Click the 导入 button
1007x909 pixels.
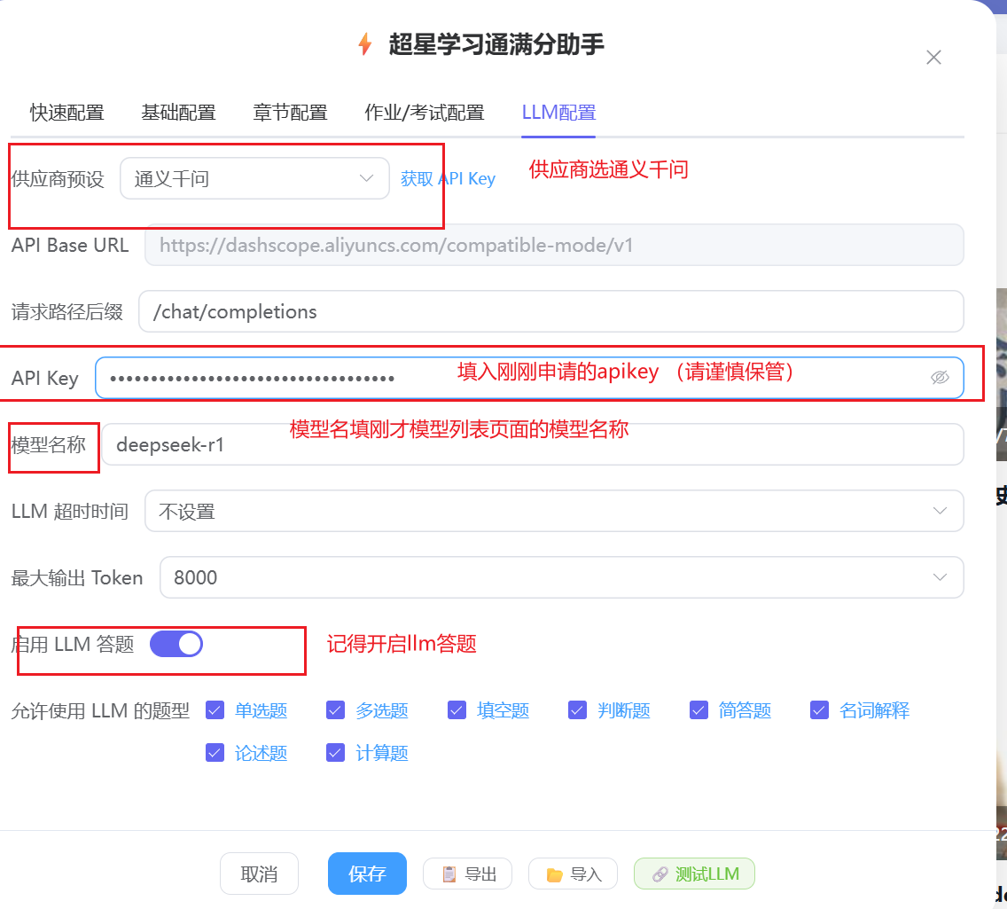(x=573, y=874)
